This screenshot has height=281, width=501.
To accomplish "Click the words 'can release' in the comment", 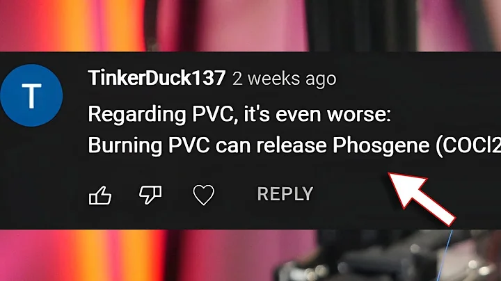I will 271,145.
